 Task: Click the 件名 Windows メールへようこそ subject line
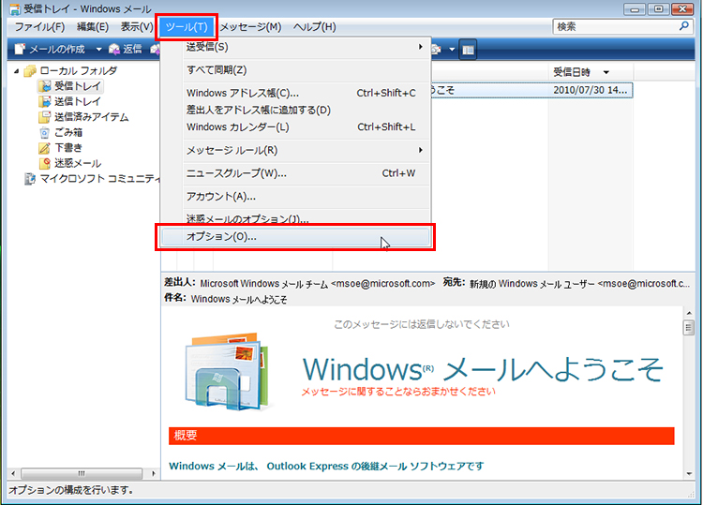pos(238,299)
